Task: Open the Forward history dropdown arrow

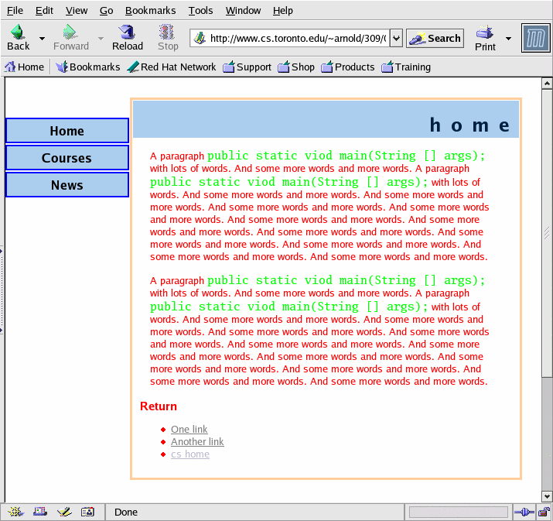Action: [x=101, y=38]
